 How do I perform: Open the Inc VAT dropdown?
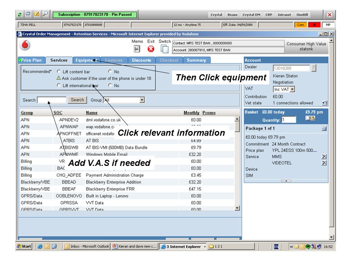[292, 90]
